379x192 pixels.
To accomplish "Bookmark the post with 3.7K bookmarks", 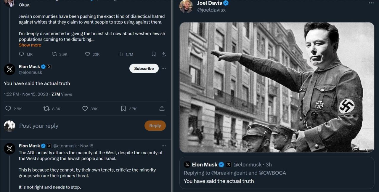I will [123, 109].
